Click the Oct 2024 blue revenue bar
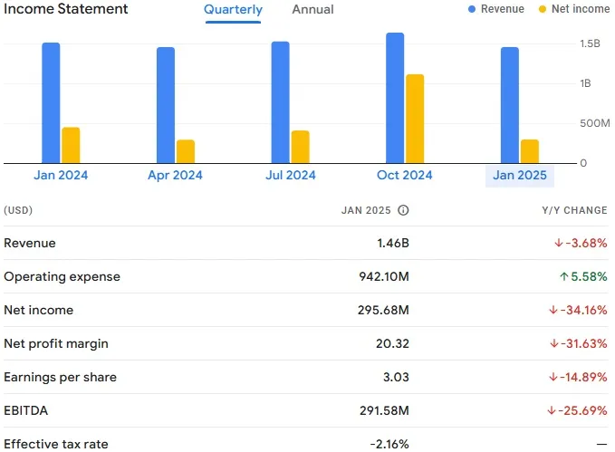 click(395, 98)
